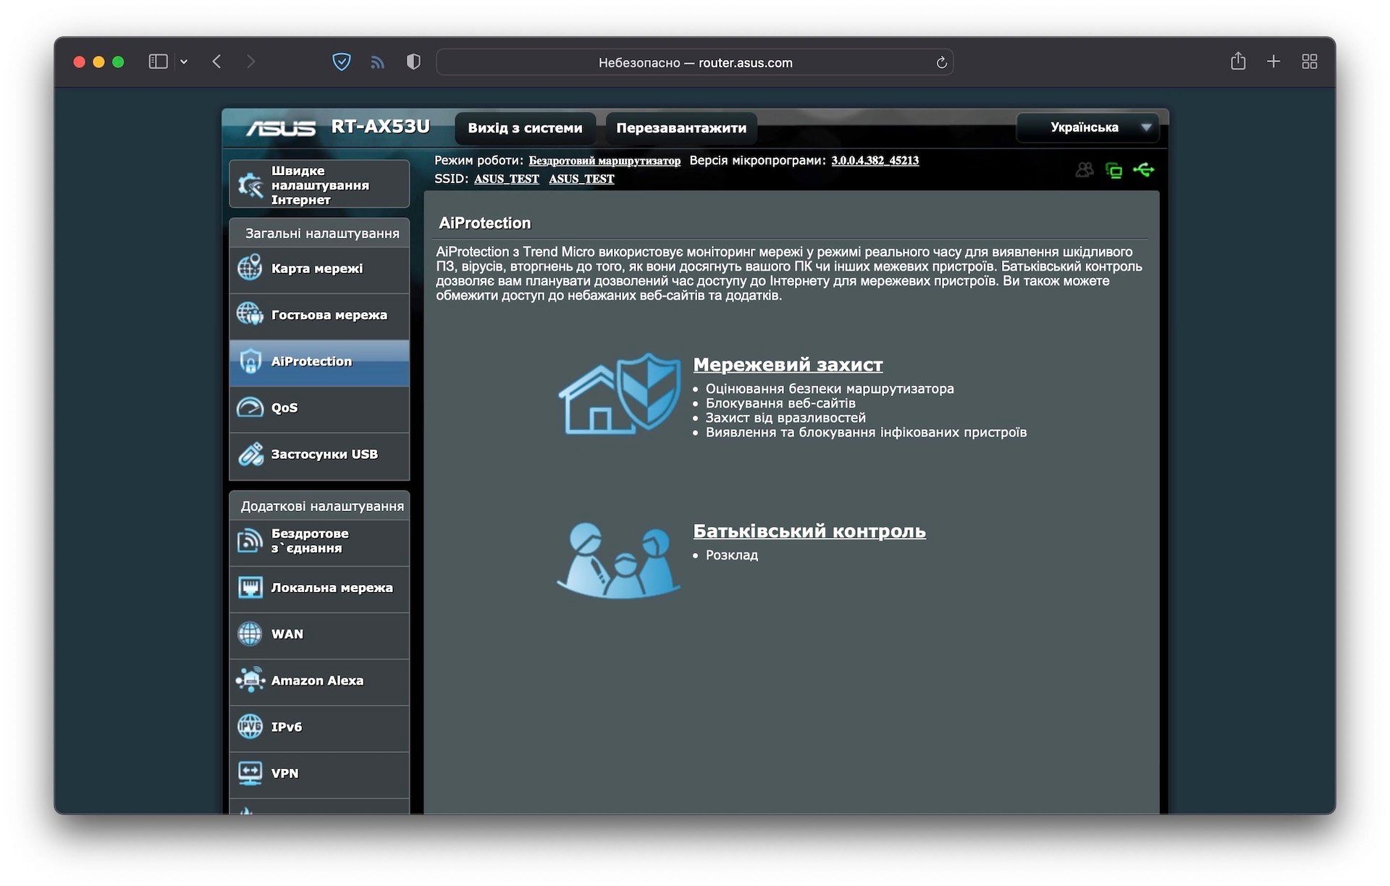
Task: Show tab overview grid icon
Action: 1310,62
